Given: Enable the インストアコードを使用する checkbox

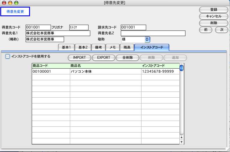Looking at the screenshot, I should (8, 57).
